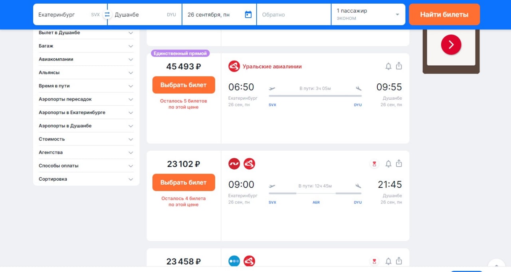The width and height of the screenshot is (511, 272).
Task: Expand the Авиакомпании filter section
Action: (86, 59)
